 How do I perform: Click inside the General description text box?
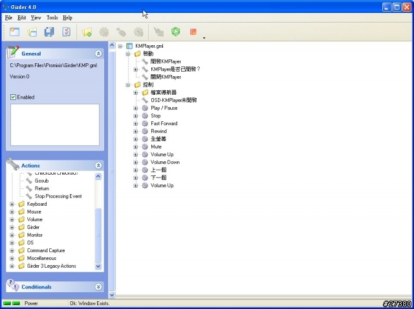[x=55, y=125]
